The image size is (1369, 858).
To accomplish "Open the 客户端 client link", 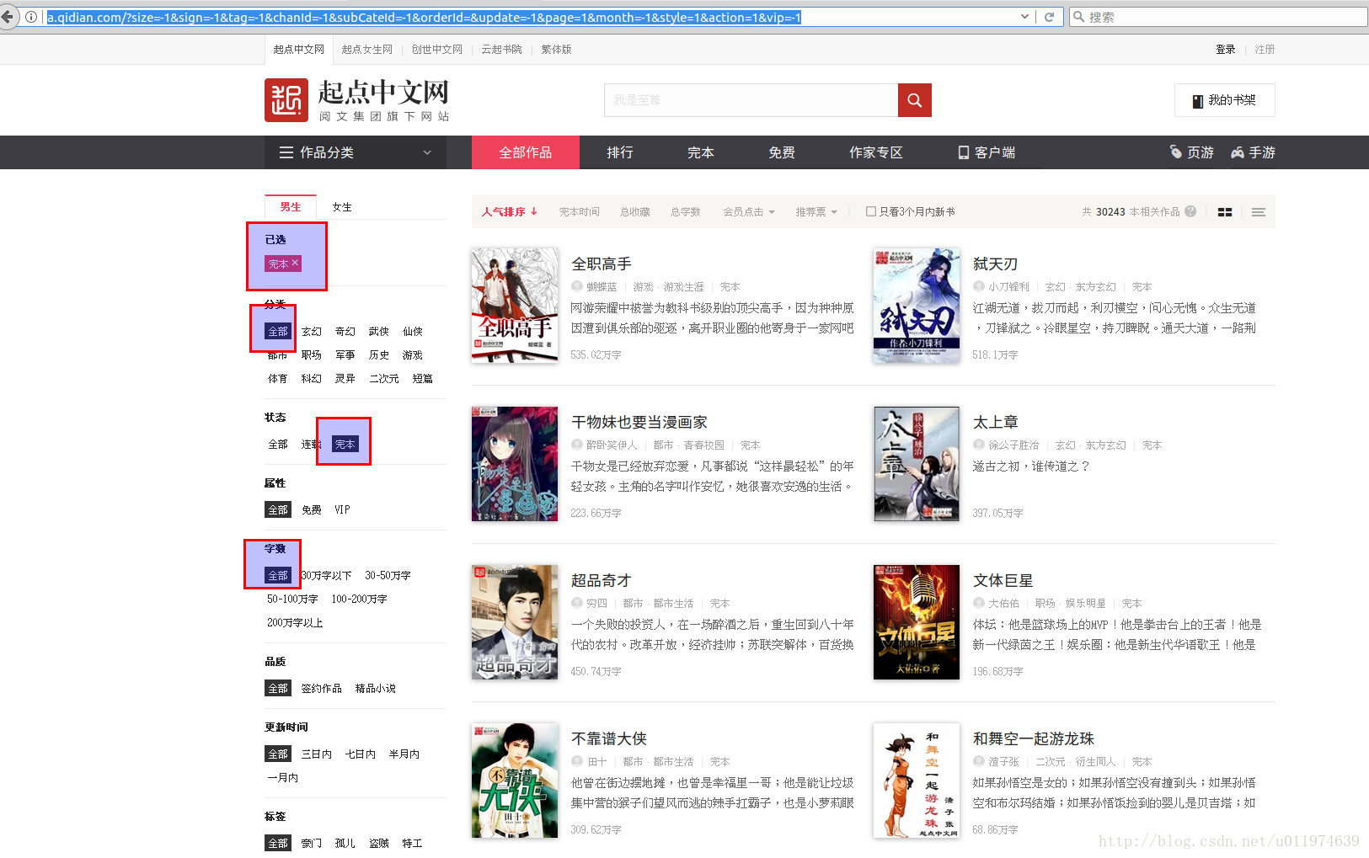I will click(987, 152).
